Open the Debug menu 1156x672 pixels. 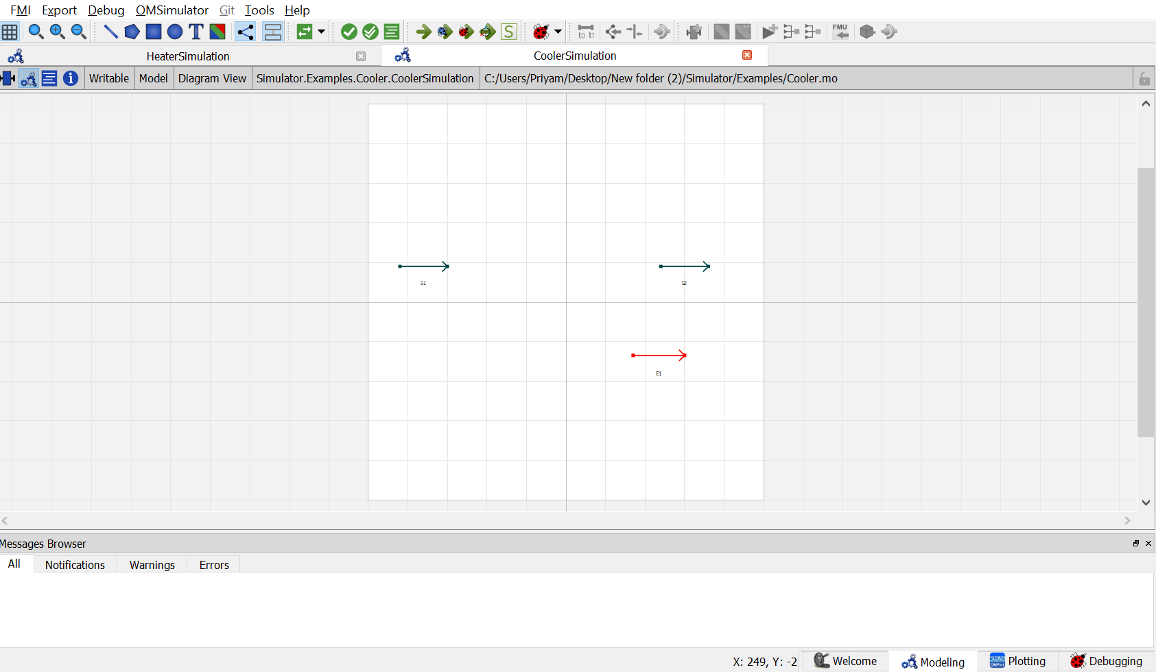[x=106, y=10]
